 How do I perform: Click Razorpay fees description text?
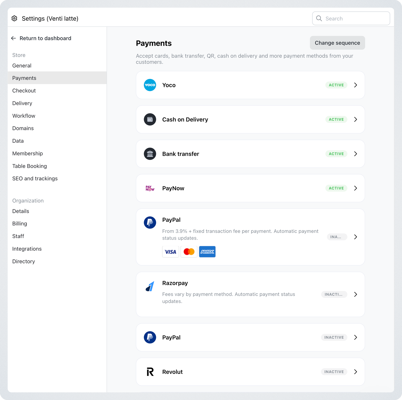click(229, 298)
